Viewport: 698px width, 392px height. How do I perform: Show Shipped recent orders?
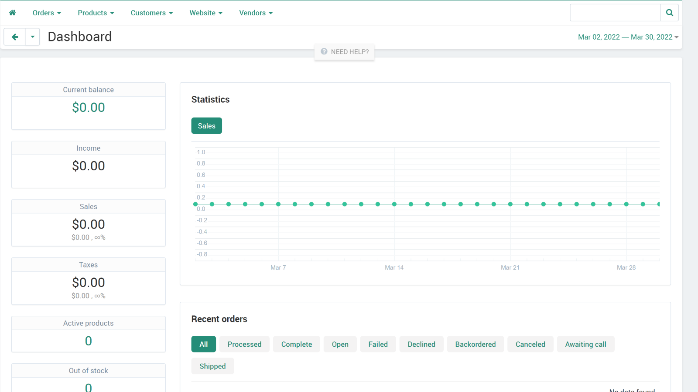tap(213, 366)
